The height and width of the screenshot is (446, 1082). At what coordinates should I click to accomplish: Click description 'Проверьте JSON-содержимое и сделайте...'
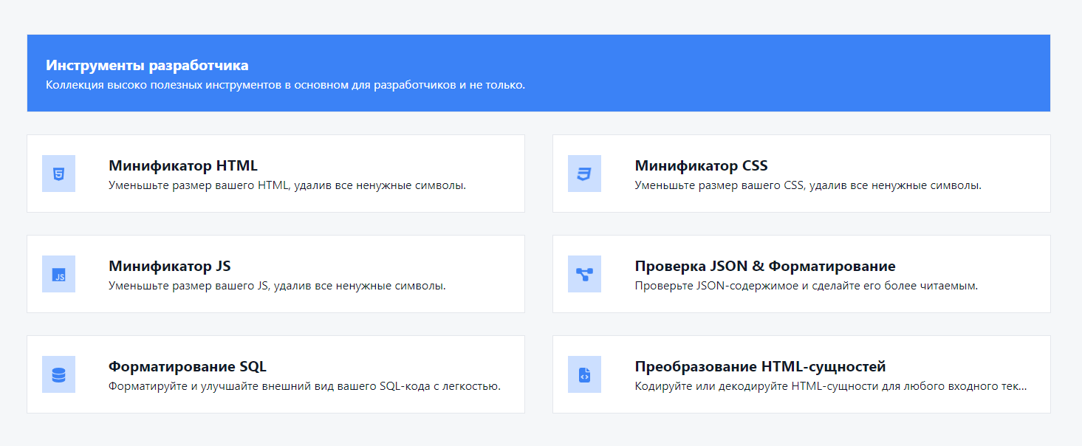[x=807, y=286]
